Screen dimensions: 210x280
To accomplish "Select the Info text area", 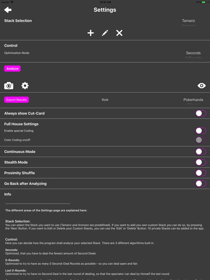I will [x=105, y=239].
